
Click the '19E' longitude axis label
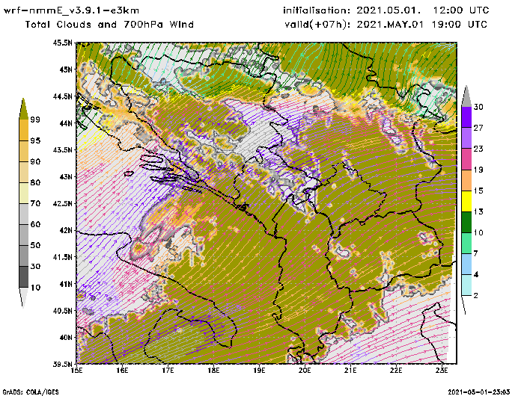point(259,371)
